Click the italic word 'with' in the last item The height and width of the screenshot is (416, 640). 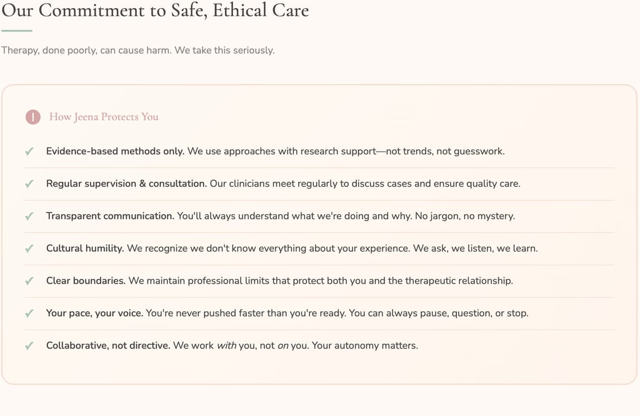226,345
